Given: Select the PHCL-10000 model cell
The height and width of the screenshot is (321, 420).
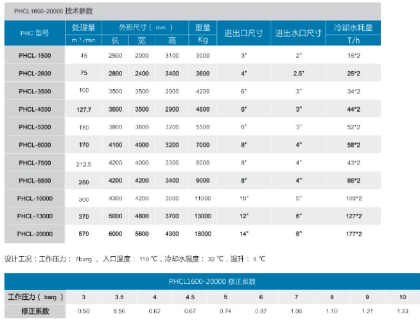Looking at the screenshot, I should [x=35, y=199].
